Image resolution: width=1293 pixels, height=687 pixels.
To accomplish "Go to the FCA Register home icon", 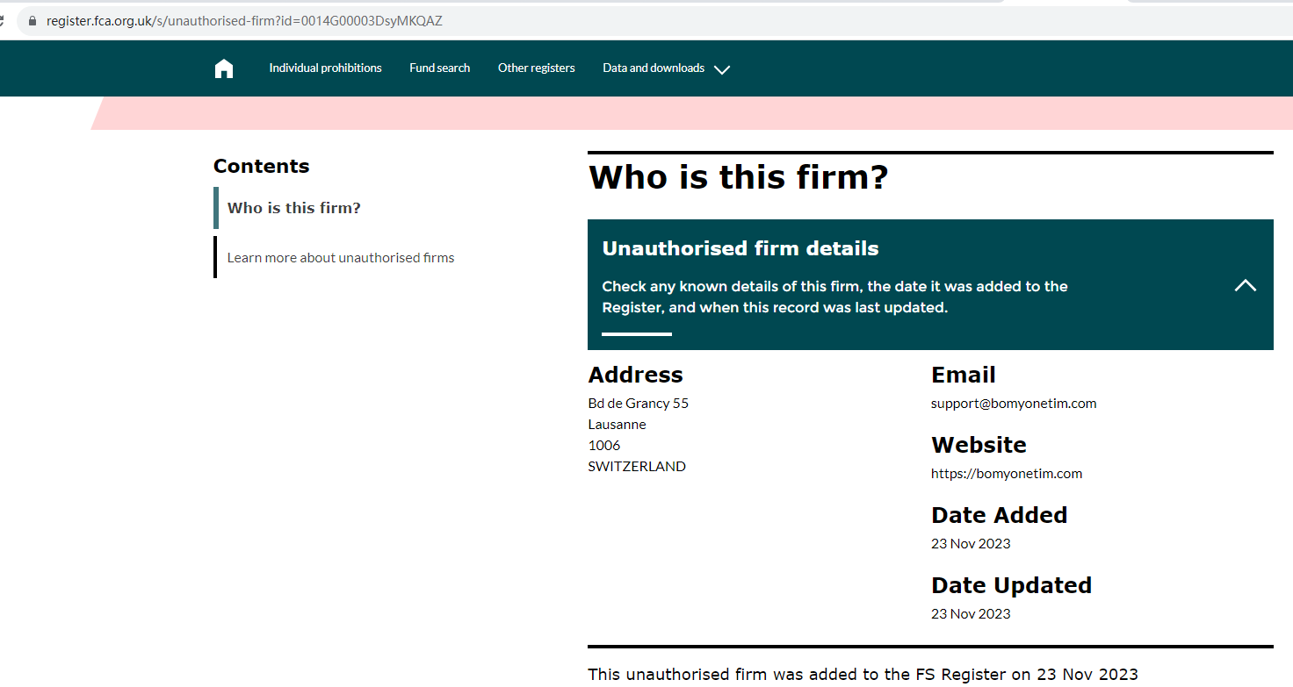I will point(224,68).
